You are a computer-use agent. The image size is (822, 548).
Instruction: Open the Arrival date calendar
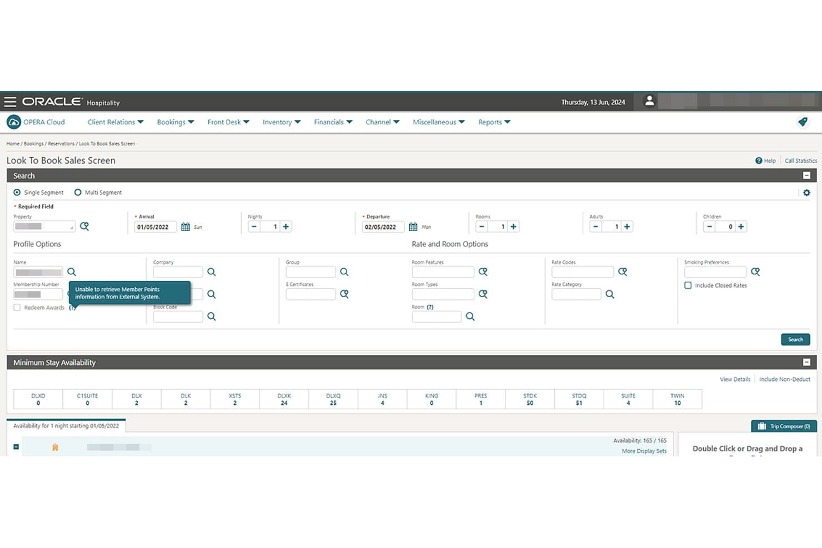[x=186, y=227]
